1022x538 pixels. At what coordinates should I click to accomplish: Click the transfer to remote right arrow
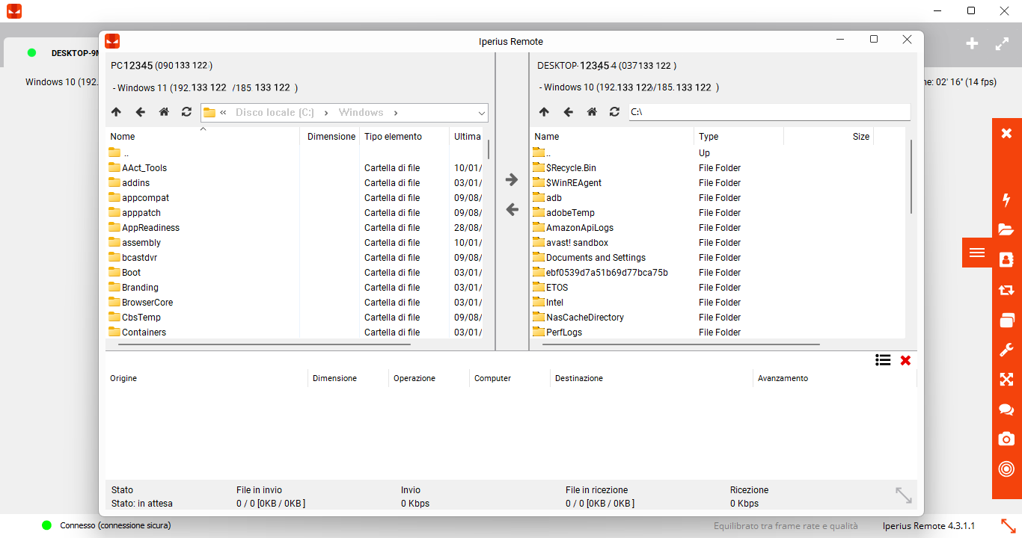(x=512, y=179)
